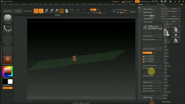This screenshot has width=185, height=104.
Task: Expand QuickSketch plugin section
Action: [147, 19]
